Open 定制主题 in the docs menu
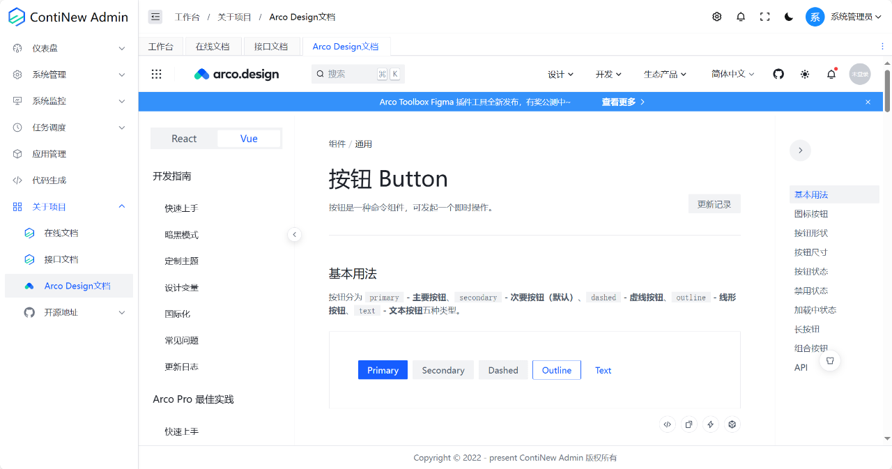 tap(182, 261)
